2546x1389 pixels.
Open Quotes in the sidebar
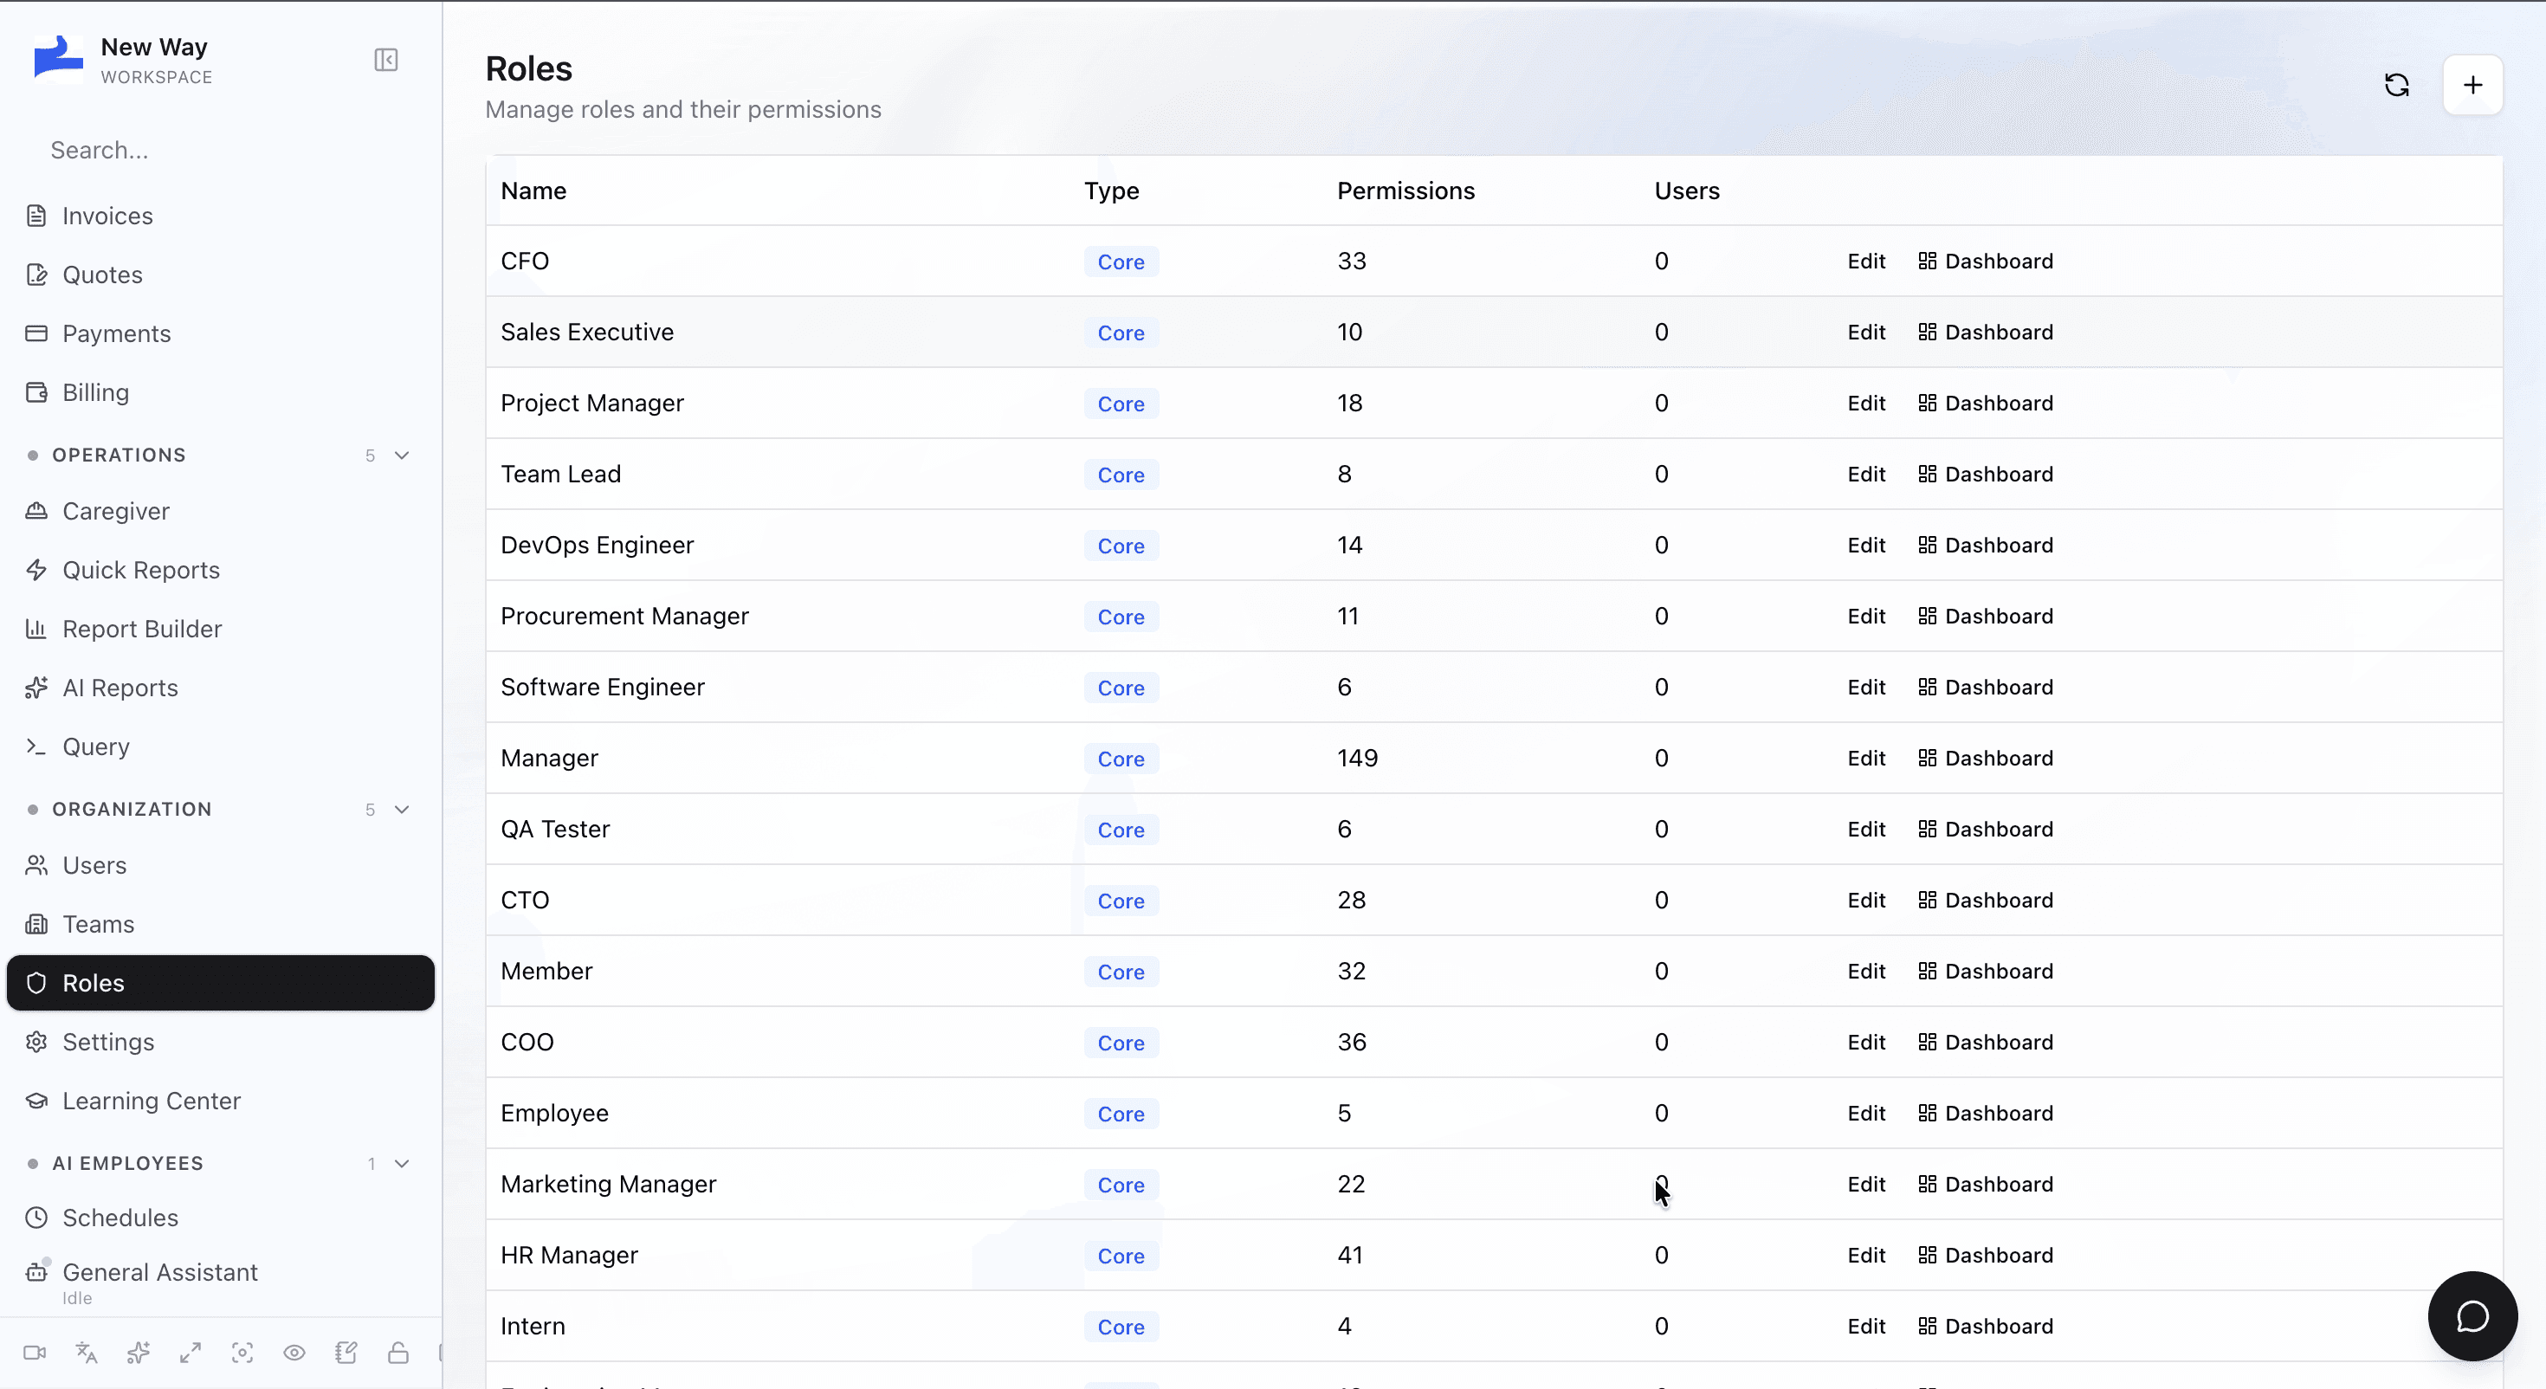pyautogui.click(x=221, y=275)
